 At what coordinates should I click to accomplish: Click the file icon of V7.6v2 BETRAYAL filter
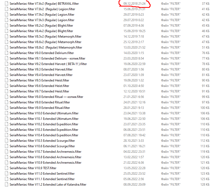pyautogui.click(x=7, y=4)
